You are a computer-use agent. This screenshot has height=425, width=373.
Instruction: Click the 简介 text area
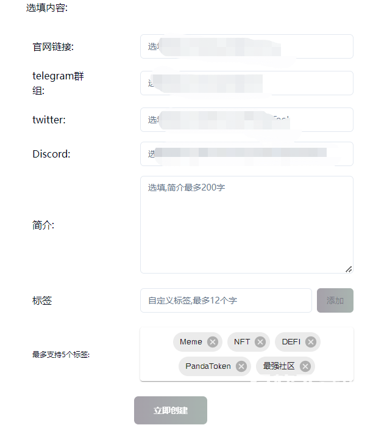click(246, 225)
